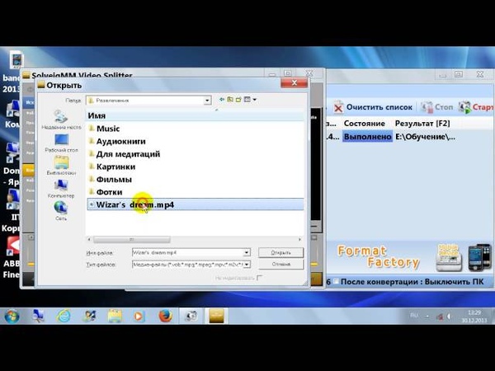
Task: Click the create new folder icon
Action: click(238, 100)
